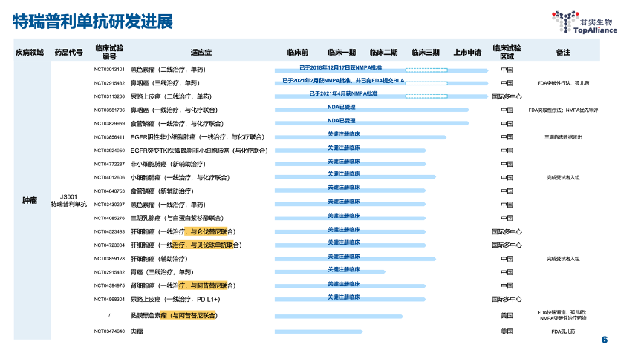Click indication 黏膜黑色素瘤(与阿昔替尼联合)

[174, 316]
